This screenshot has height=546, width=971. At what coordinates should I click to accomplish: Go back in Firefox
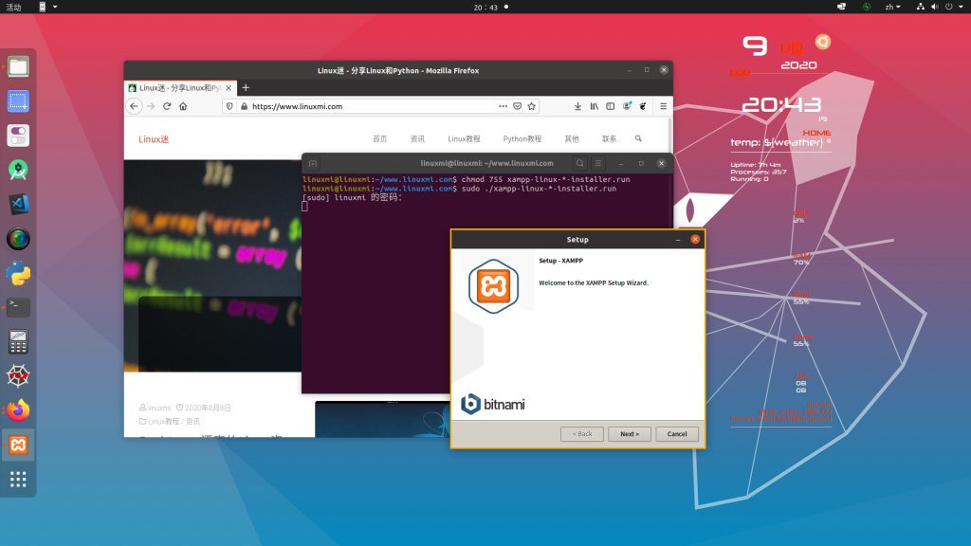(x=134, y=106)
